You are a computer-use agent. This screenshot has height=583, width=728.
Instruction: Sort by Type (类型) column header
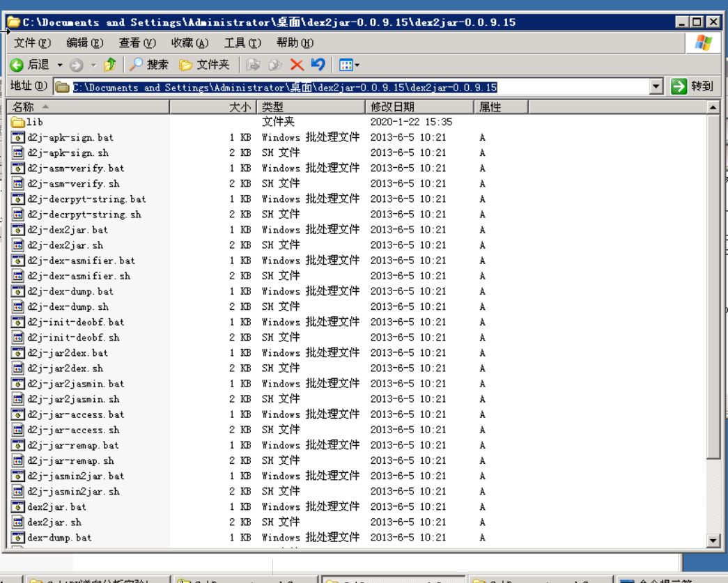pyautogui.click(x=311, y=107)
